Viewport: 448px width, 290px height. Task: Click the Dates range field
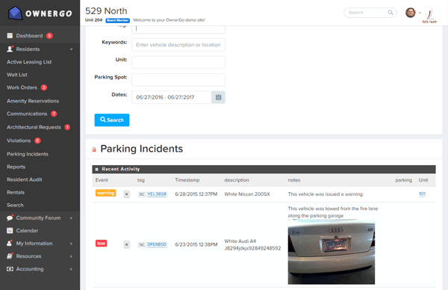coord(172,97)
